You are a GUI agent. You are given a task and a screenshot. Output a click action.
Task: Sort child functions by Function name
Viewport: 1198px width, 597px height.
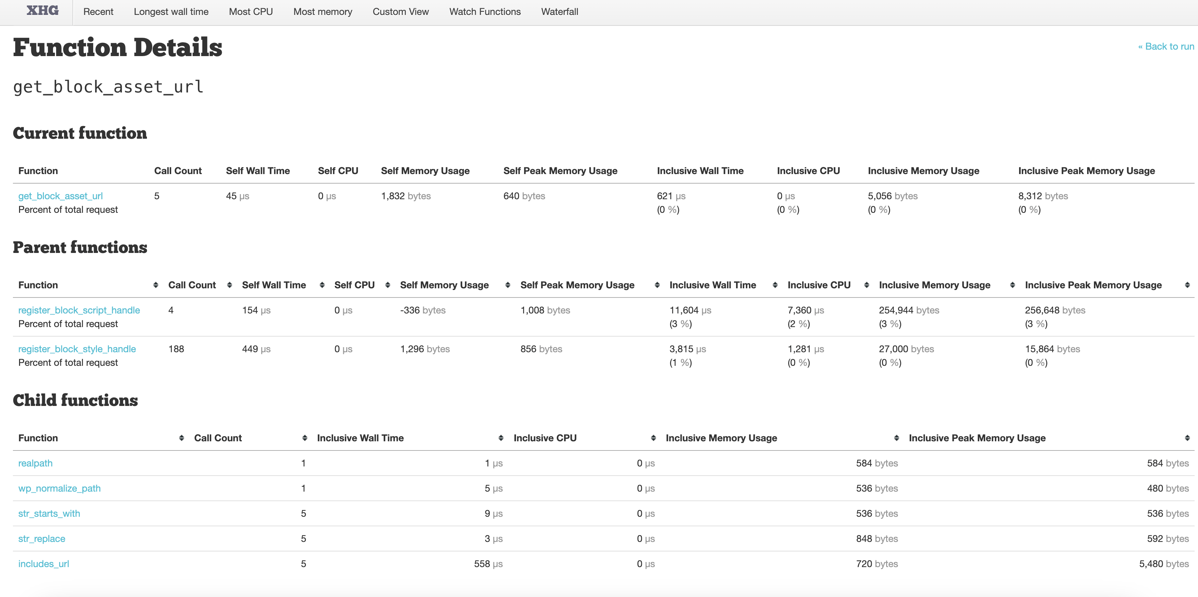coord(38,438)
